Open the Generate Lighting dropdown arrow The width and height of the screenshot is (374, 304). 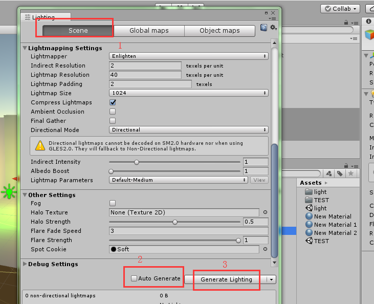coord(271,279)
